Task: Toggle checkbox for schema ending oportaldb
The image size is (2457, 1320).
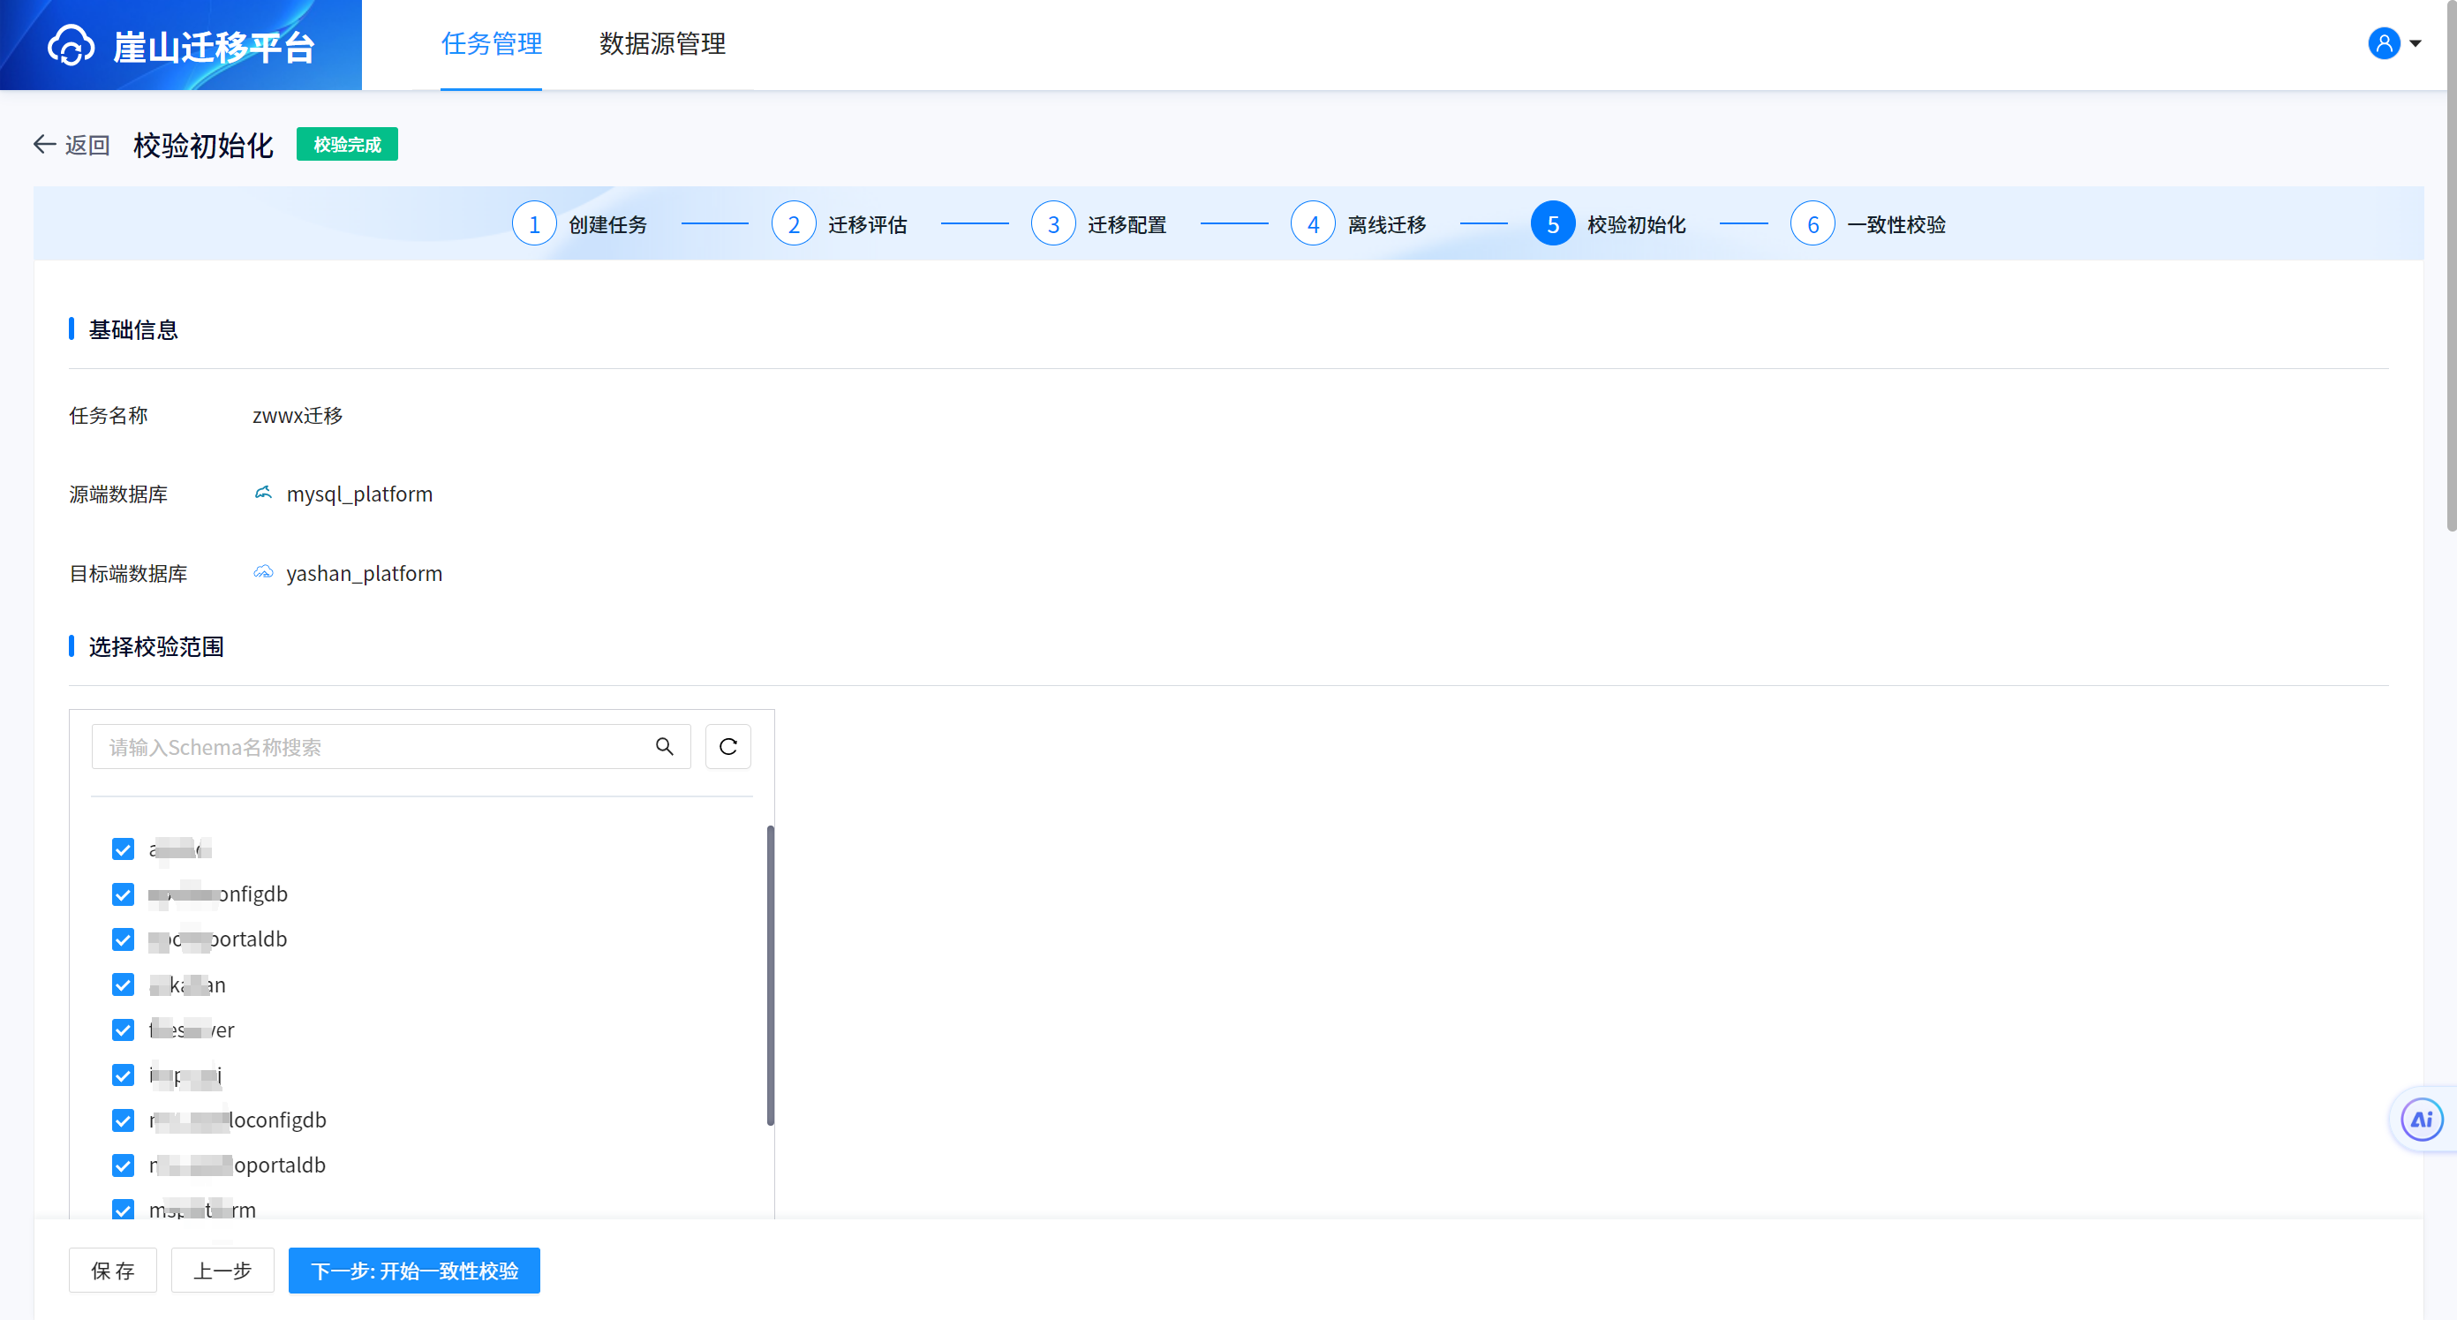Action: 123,1165
